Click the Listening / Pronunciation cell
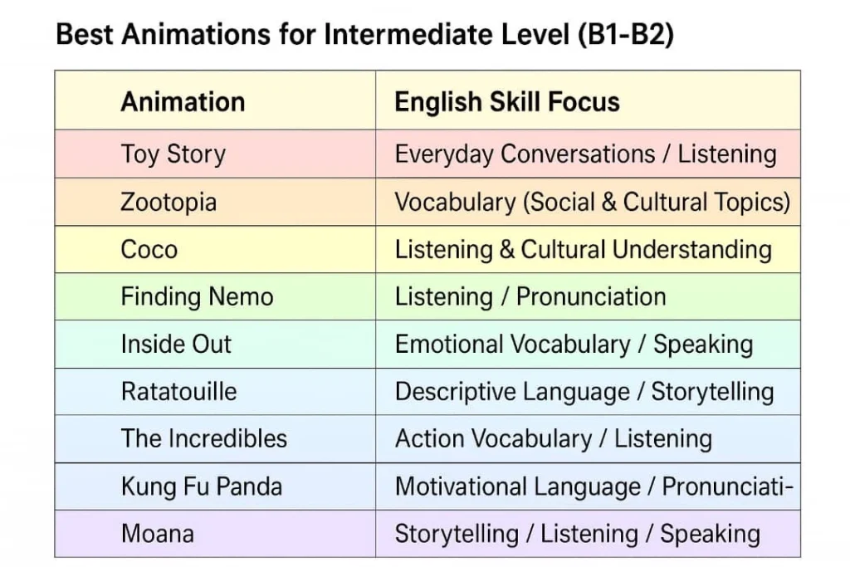Screen dimensions: 850x567 click(x=589, y=296)
